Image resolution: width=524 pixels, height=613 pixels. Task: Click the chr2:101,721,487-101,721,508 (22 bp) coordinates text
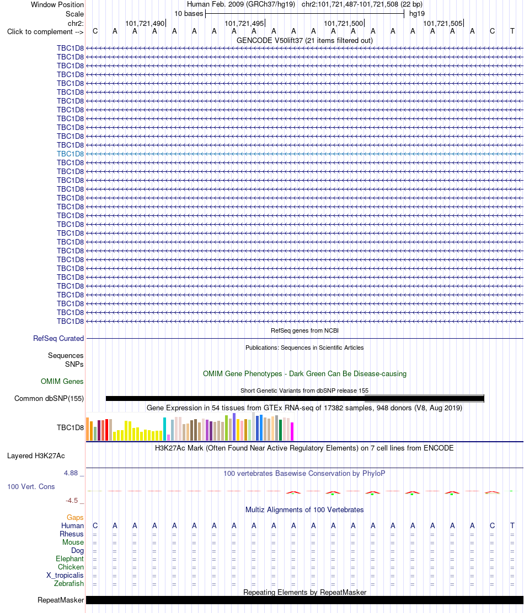(362, 5)
